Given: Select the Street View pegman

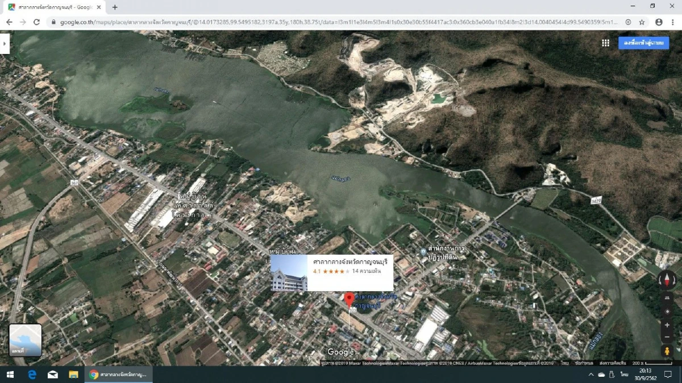Looking at the screenshot, I should [667, 351].
